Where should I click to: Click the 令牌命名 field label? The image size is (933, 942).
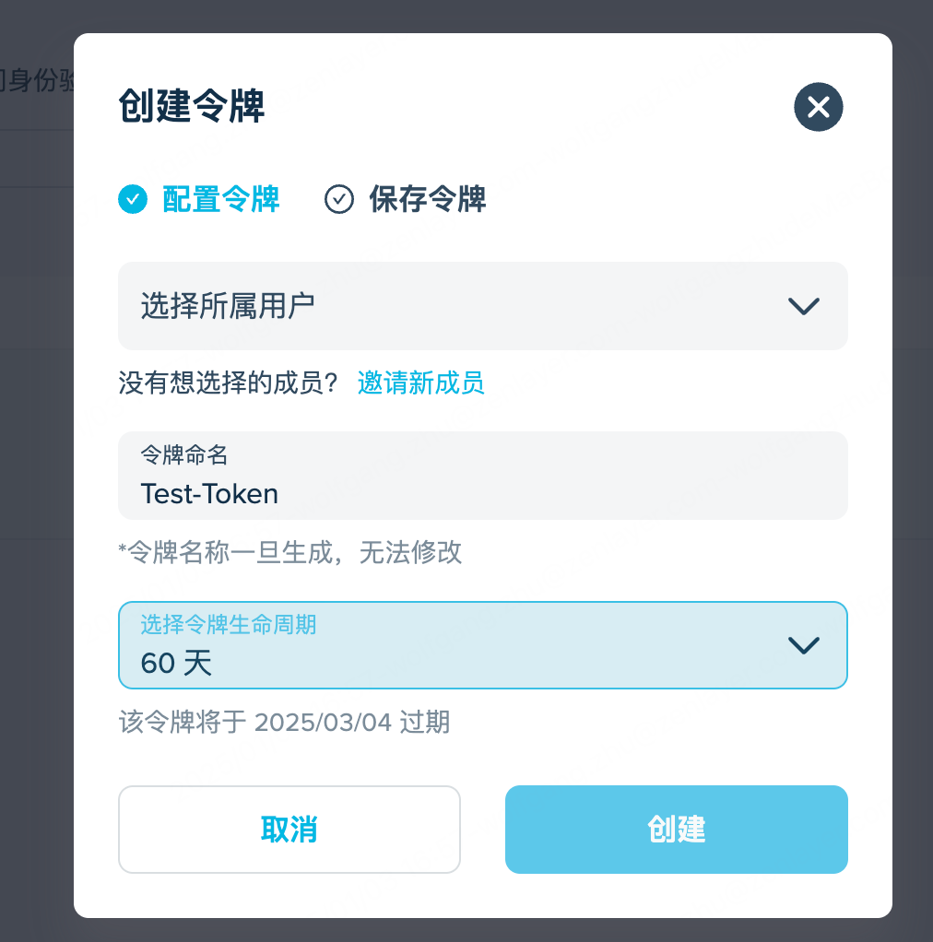click(x=183, y=453)
